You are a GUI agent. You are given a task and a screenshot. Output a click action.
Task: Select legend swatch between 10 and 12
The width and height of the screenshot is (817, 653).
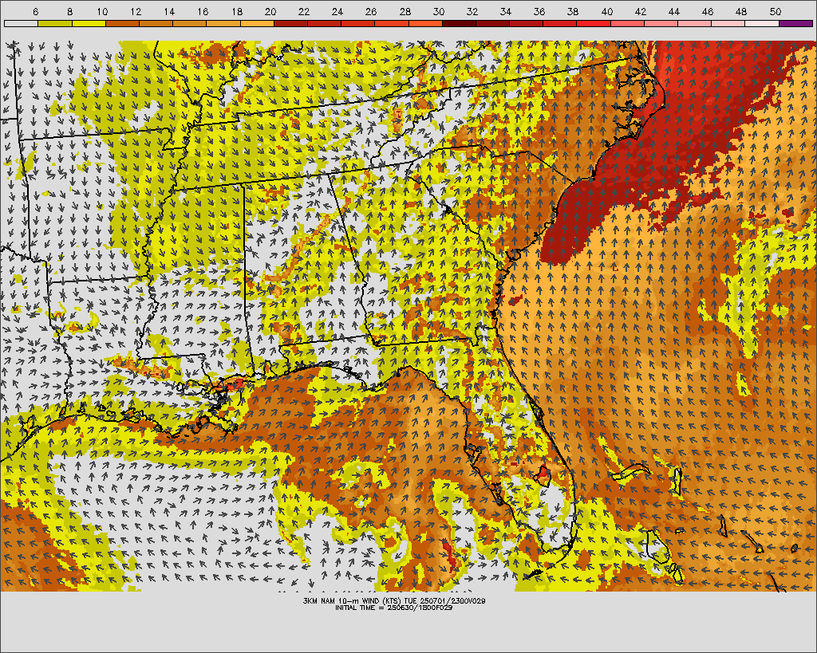tap(122, 23)
